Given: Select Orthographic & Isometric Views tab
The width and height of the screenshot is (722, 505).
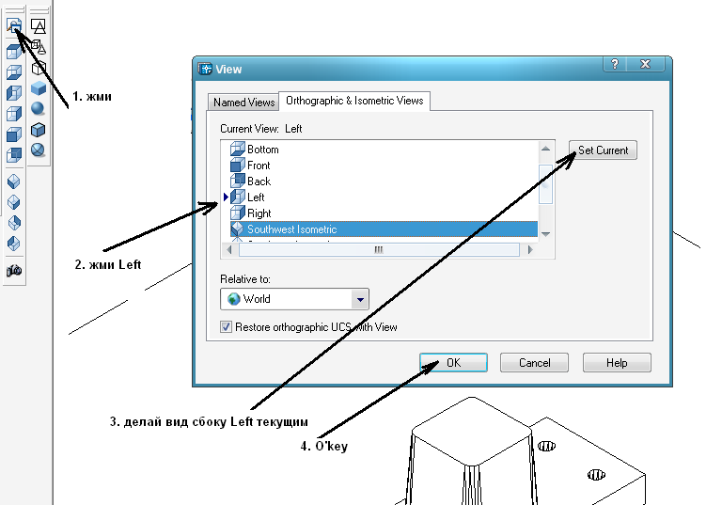Looking at the screenshot, I should [354, 101].
